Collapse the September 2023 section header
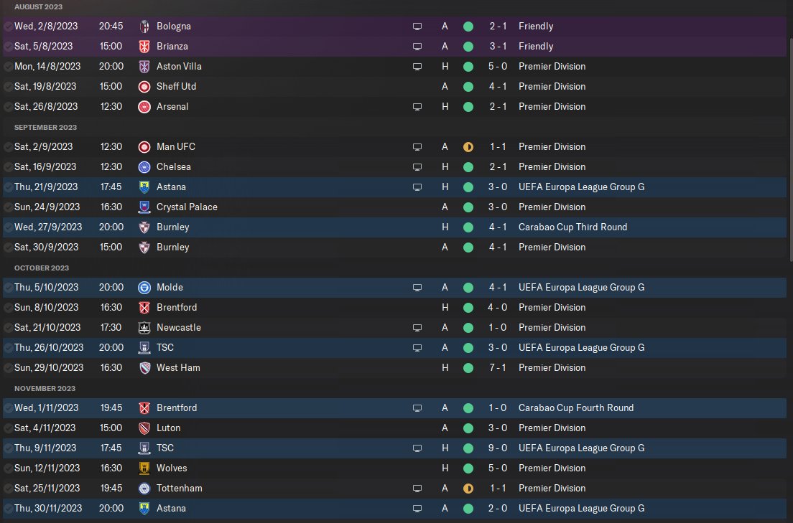Image resolution: width=793 pixels, height=523 pixels. pyautogui.click(x=45, y=127)
